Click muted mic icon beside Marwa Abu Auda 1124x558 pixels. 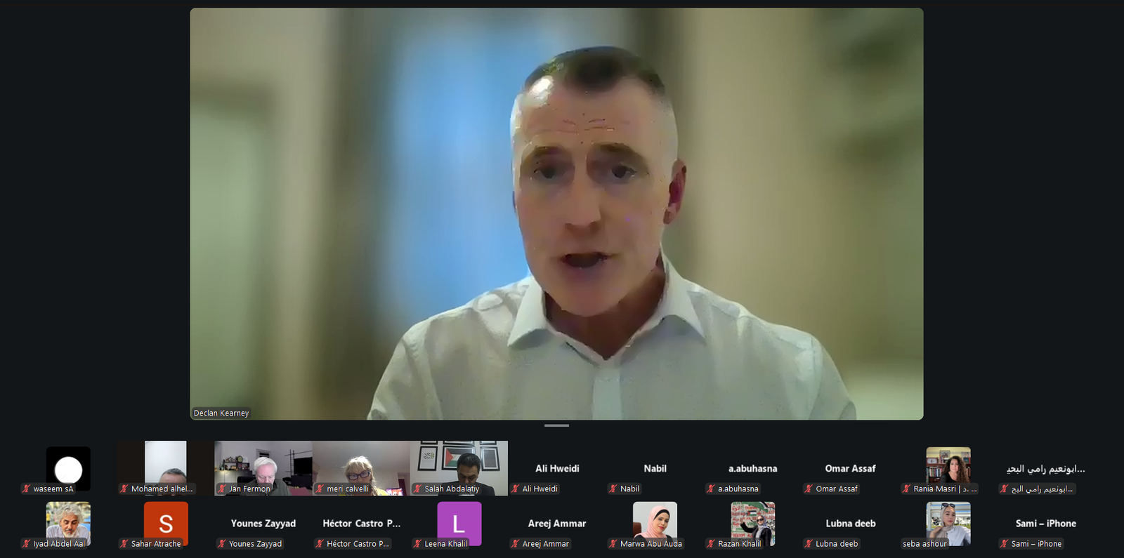[x=613, y=544]
